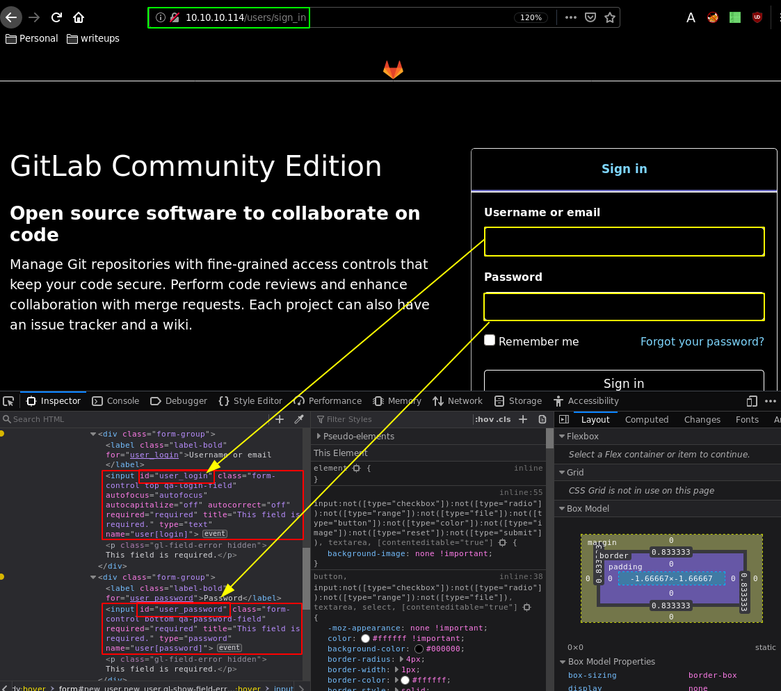The width and height of the screenshot is (781, 691).
Task: Follow the Forgot your password? link
Action: (702, 341)
